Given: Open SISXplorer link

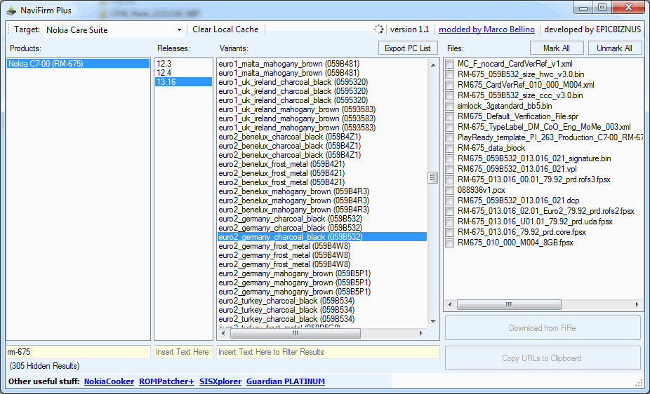Looking at the screenshot, I should 220,381.
